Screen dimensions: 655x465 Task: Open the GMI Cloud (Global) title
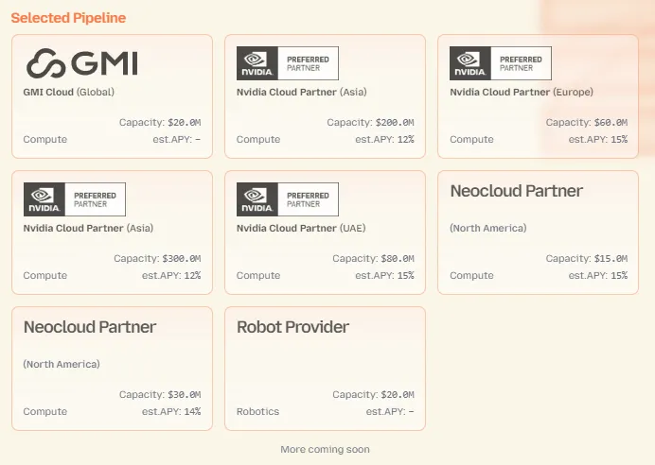click(68, 93)
